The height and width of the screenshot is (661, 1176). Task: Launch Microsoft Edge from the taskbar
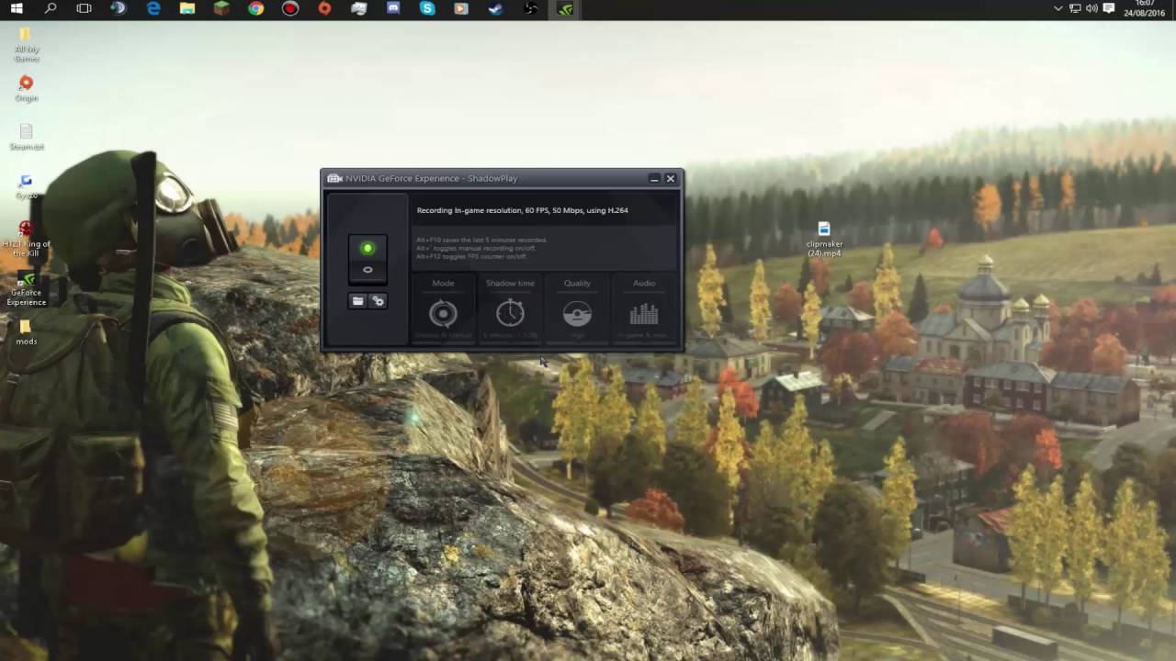click(x=153, y=9)
